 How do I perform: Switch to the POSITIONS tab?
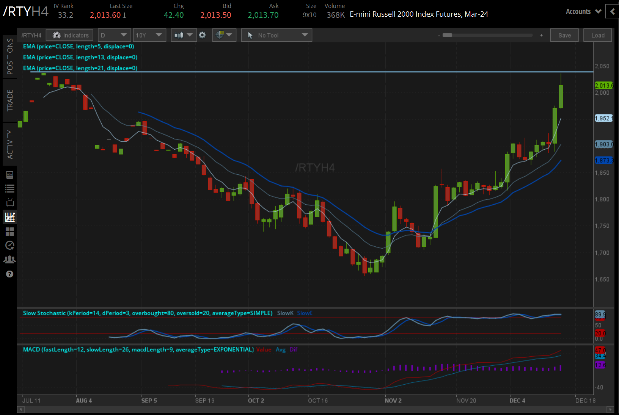coord(10,56)
